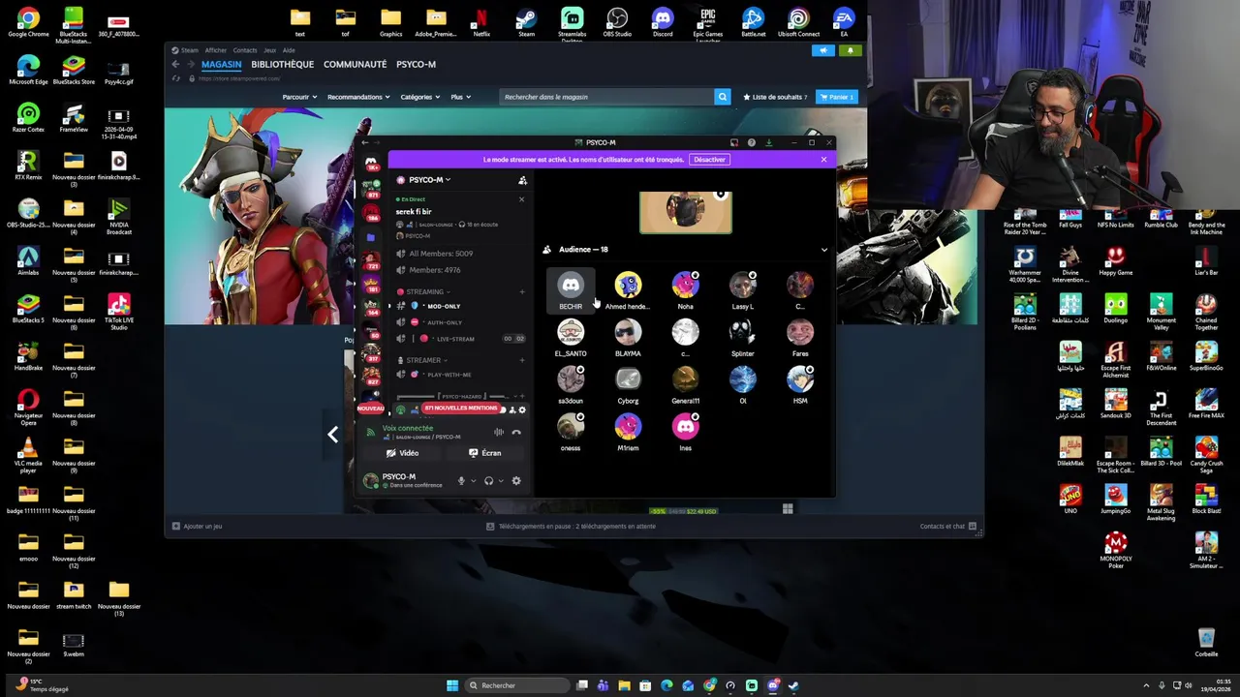Open PSYCO-M profile tab in Steam
1240x697 pixels.
(416, 64)
